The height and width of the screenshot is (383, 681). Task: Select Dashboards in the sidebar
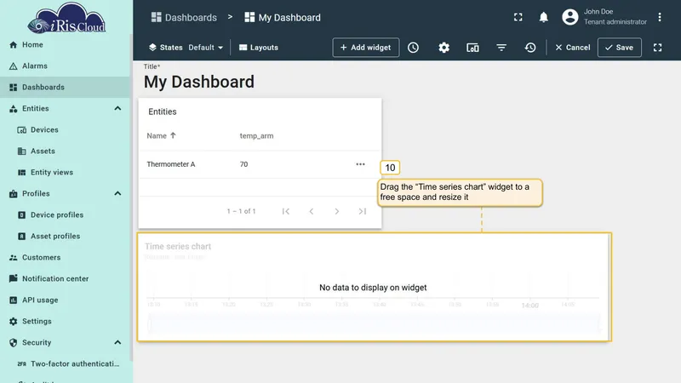66,88
